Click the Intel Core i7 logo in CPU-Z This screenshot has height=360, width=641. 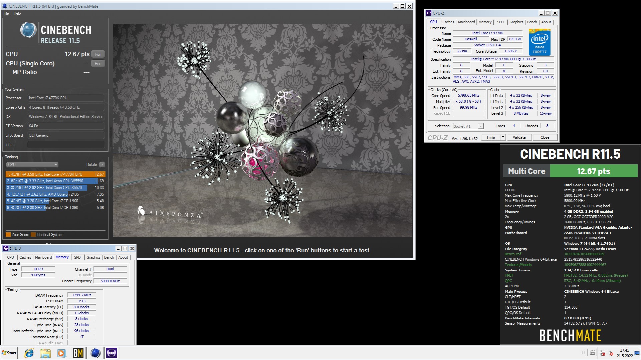tap(540, 42)
